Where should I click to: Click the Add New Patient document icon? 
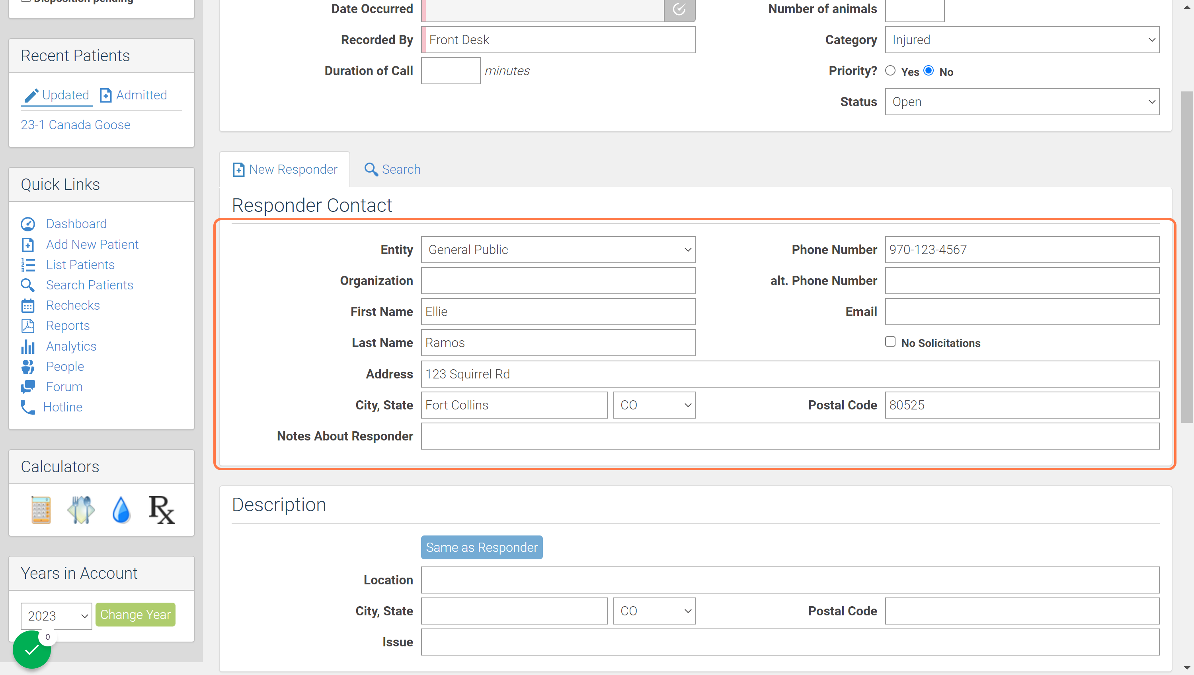click(28, 244)
